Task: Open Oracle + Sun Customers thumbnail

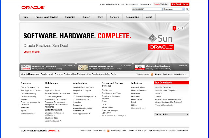Action: 26,67
